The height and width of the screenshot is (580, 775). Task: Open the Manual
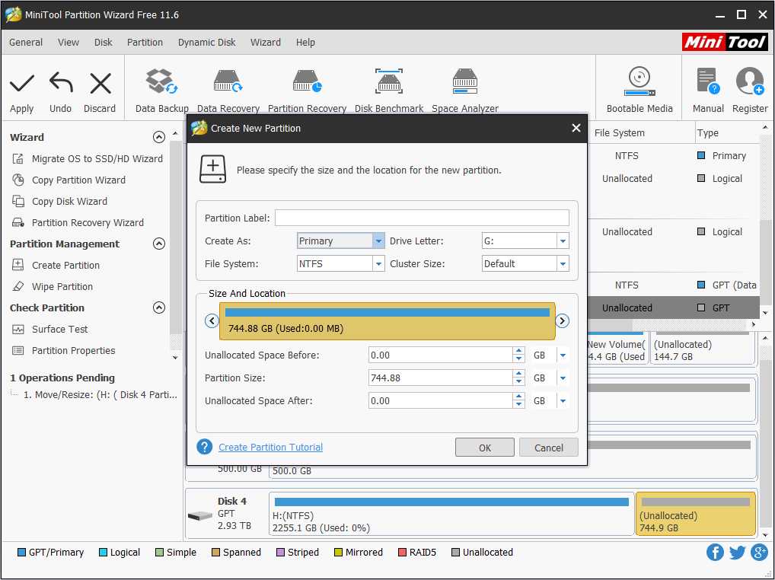click(708, 90)
